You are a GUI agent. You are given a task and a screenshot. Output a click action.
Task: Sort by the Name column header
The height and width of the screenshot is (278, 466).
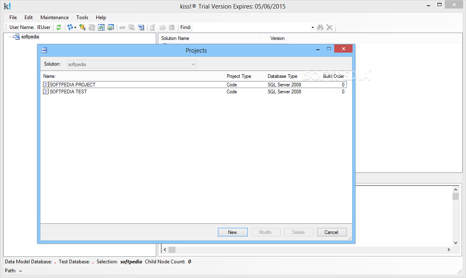(132, 76)
